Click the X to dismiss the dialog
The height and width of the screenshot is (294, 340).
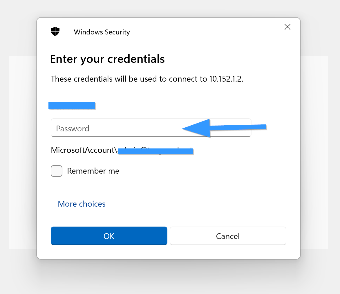tap(287, 27)
